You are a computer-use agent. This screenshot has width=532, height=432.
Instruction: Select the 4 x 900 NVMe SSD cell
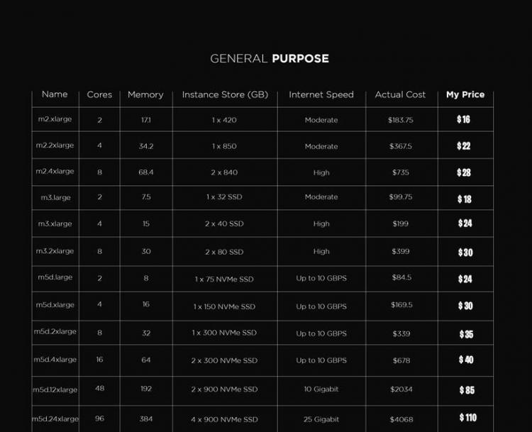(x=224, y=419)
